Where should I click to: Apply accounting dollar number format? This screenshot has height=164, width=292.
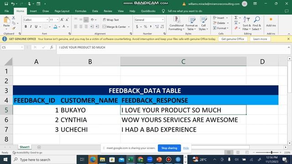click(x=137, y=27)
